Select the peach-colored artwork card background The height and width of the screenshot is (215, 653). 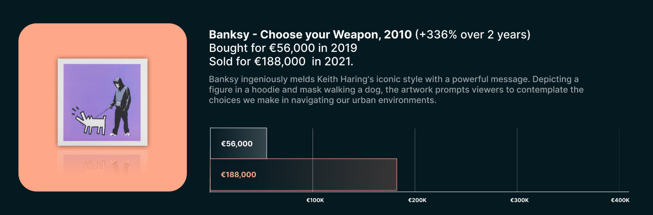[103, 107]
